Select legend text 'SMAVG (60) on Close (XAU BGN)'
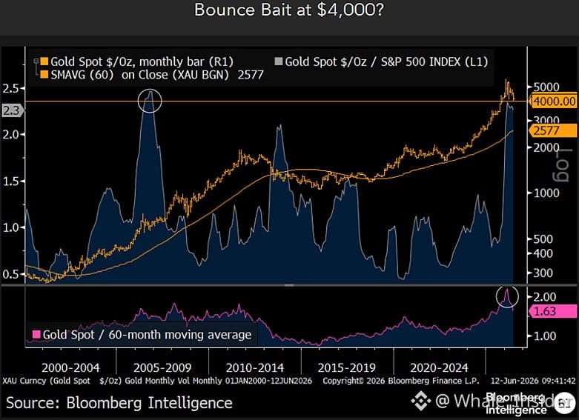Viewport: 579px width, 420px height. click(139, 75)
